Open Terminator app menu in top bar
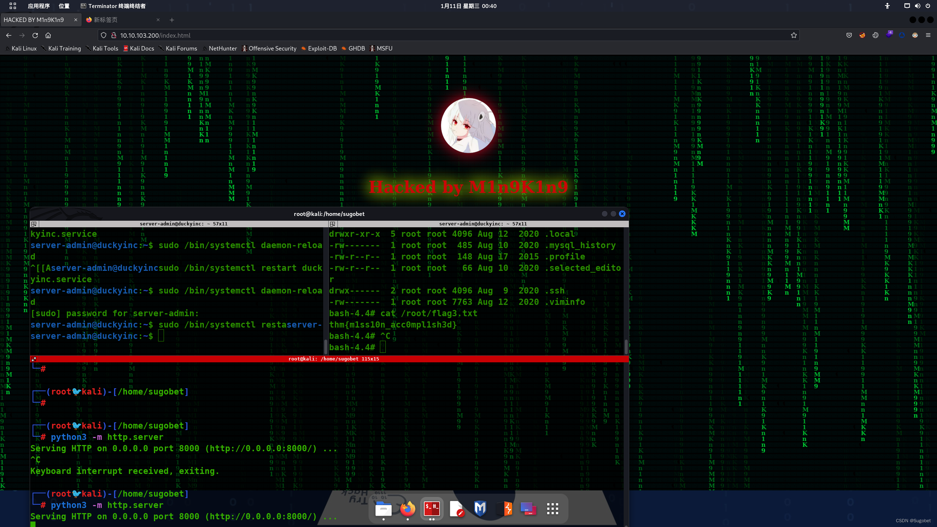This screenshot has height=527, width=937. (113, 6)
